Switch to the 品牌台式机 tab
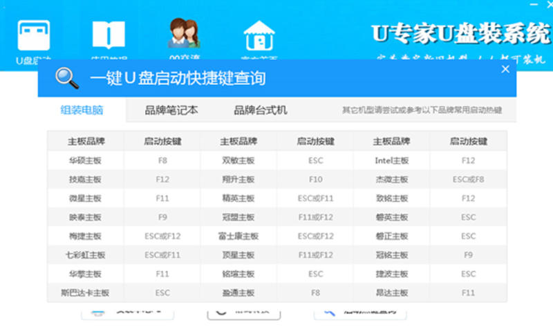 coord(260,110)
